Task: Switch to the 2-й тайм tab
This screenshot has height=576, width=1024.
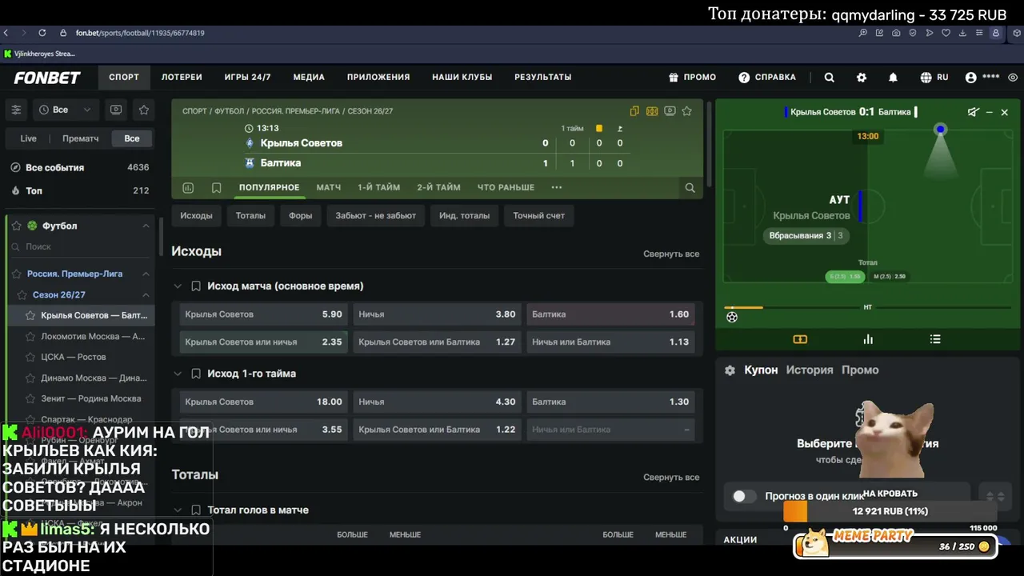Action: pyautogui.click(x=438, y=188)
